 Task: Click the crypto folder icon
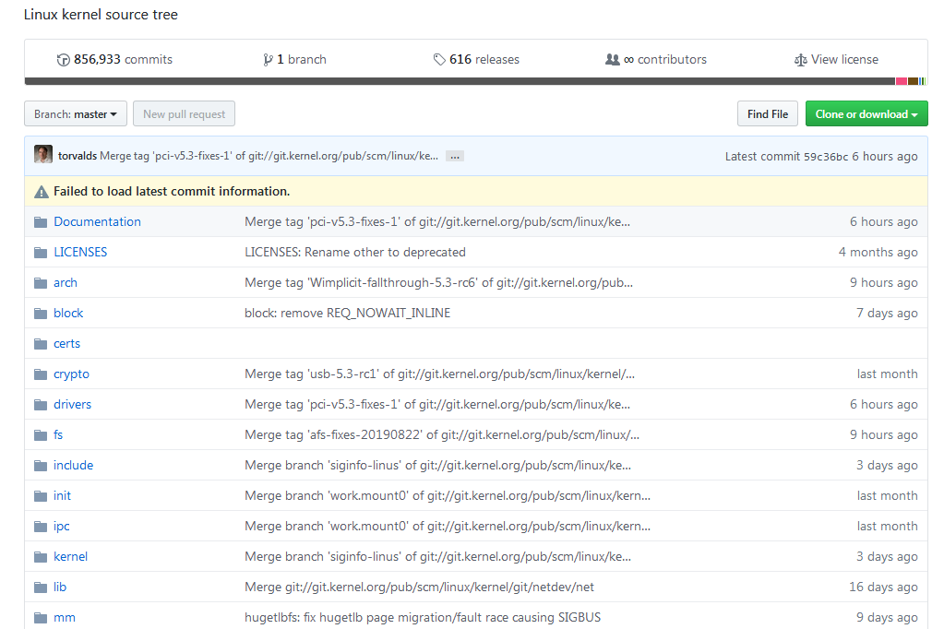click(x=41, y=374)
